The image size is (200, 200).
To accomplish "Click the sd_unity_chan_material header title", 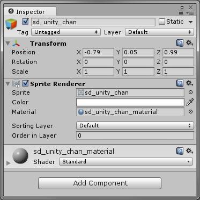I will click(73, 152).
